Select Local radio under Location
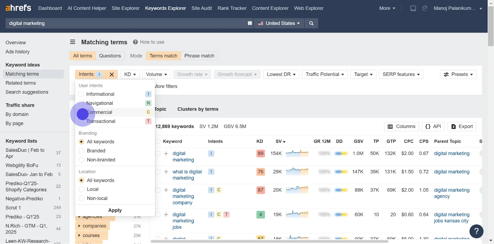The image size is (494, 244). tap(82, 189)
